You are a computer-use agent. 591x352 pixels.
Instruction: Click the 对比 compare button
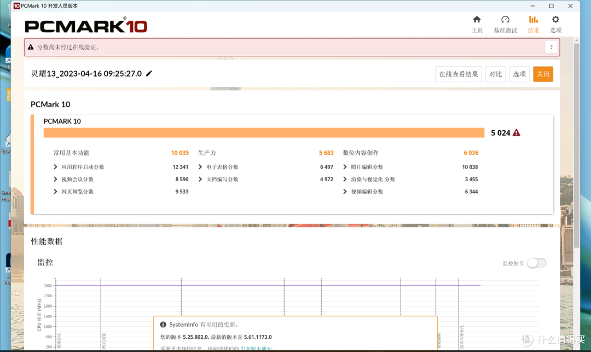point(495,74)
